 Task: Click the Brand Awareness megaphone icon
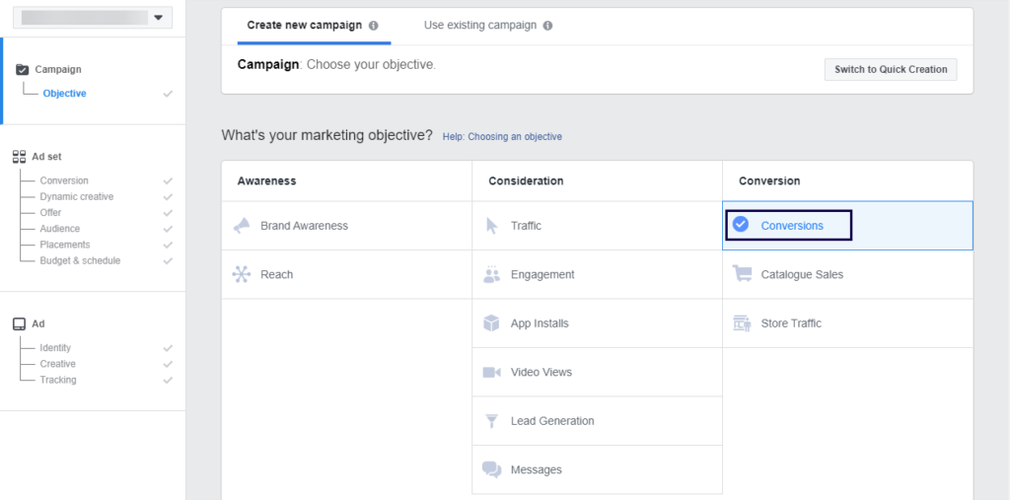click(x=242, y=226)
